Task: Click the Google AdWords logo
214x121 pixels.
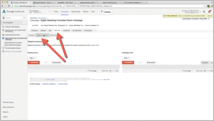Action: coord(13,12)
